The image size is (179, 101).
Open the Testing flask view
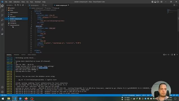coord(2,29)
